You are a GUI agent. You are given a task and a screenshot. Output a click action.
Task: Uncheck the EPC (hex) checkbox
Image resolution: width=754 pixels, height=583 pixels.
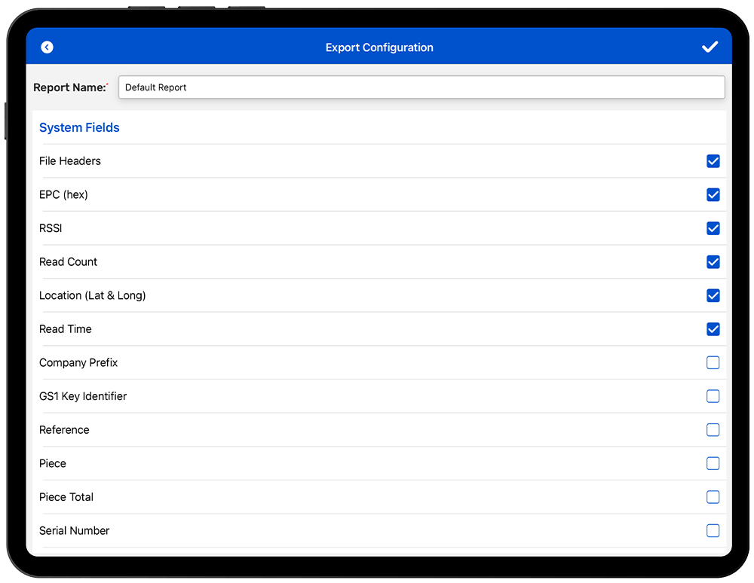[713, 195]
